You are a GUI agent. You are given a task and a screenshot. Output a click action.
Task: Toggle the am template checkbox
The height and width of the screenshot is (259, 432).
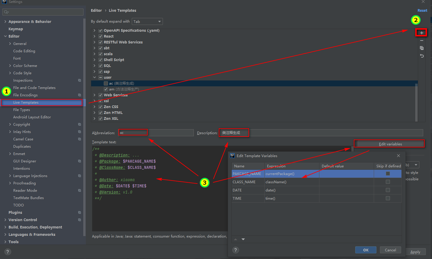[106, 89]
